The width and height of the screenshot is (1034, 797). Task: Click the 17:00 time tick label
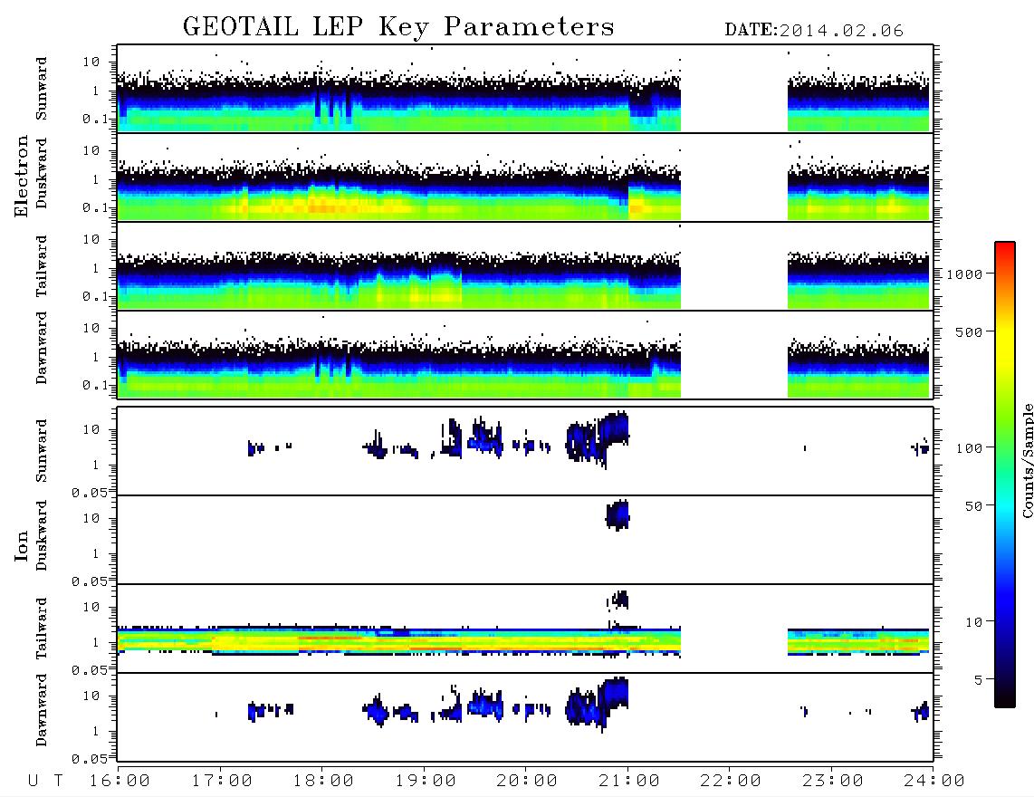pos(222,782)
